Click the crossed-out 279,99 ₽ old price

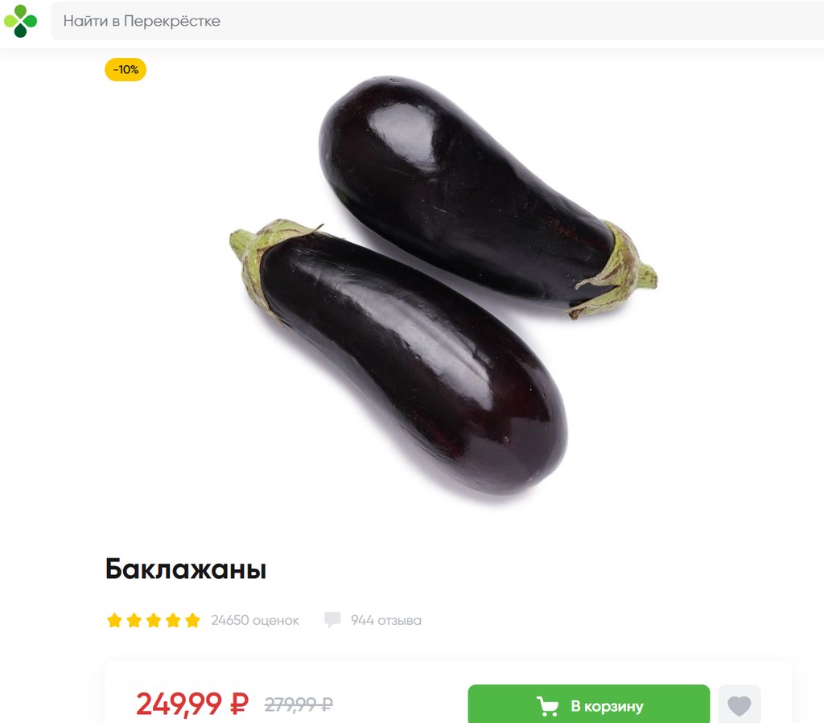[x=299, y=704]
